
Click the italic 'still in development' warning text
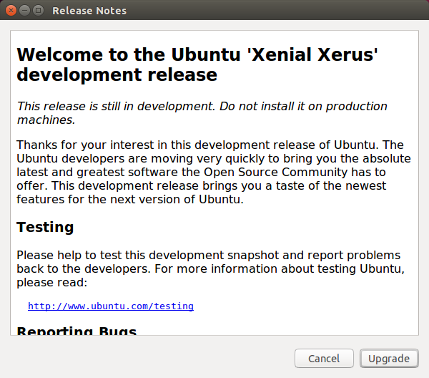tap(202, 113)
